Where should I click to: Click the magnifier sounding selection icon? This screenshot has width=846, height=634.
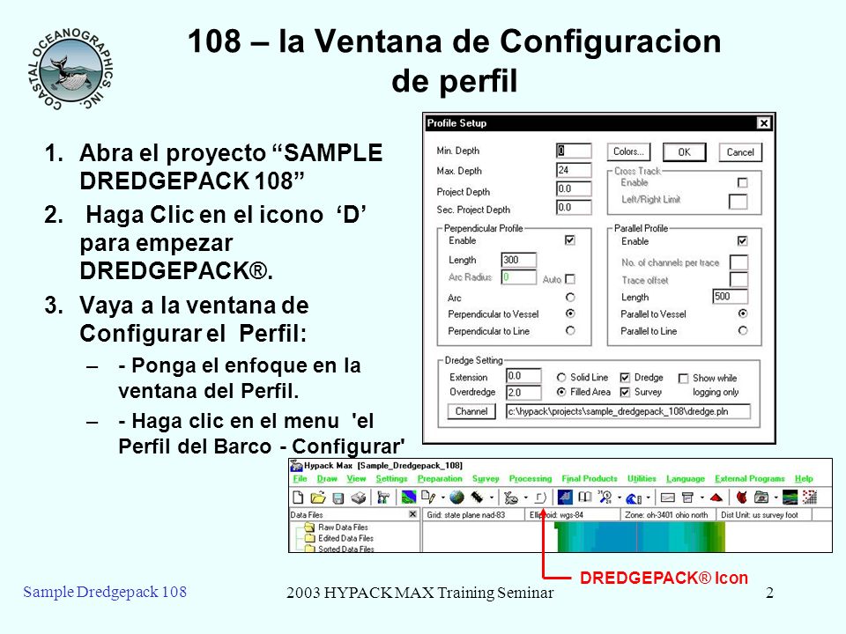[605, 497]
